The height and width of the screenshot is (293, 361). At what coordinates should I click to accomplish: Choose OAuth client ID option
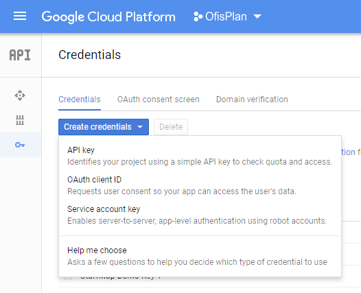point(200,185)
